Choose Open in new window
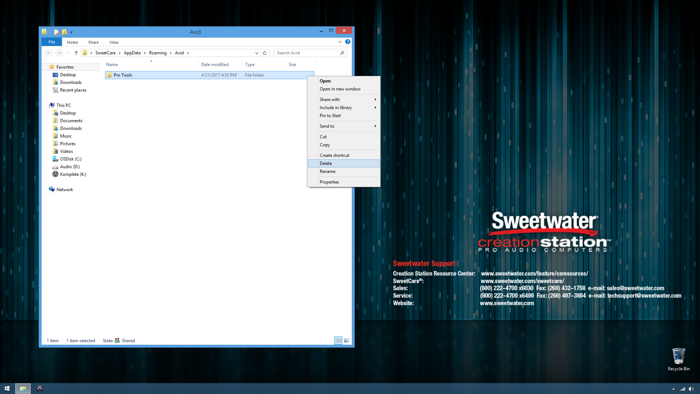Viewport: 700px width, 394px height. (x=344, y=89)
